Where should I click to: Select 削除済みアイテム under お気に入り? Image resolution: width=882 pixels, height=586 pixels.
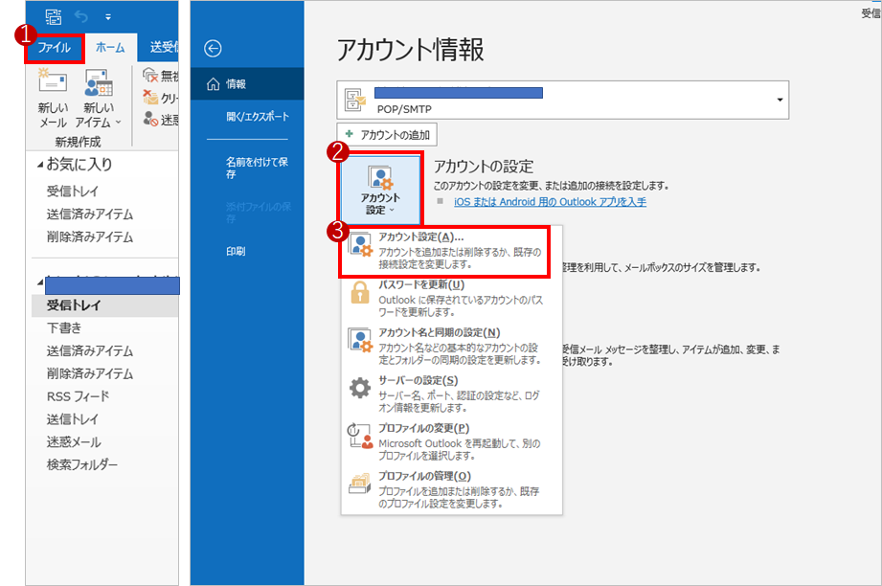[90, 237]
